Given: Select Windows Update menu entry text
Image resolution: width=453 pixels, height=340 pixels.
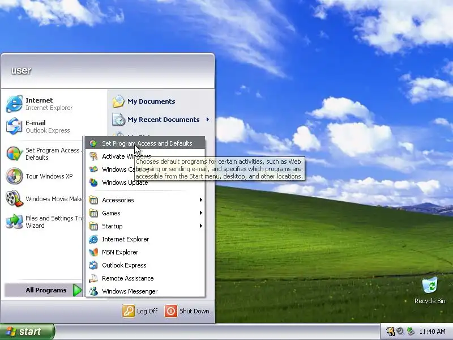Looking at the screenshot, I should tap(125, 182).
